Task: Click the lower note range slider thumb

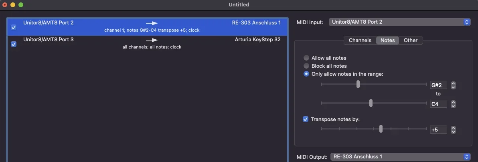Action: tap(358, 84)
